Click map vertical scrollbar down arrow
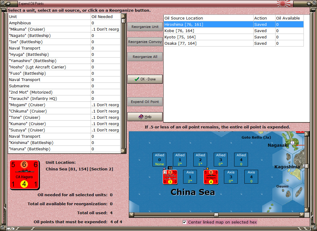This screenshot has width=317, height=231. pyautogui.click(x=307, y=210)
